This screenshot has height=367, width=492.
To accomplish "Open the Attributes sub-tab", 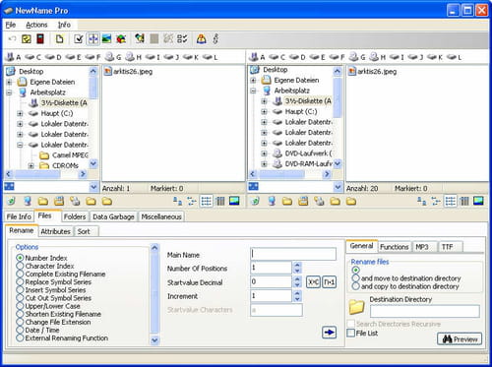I will coord(55,231).
